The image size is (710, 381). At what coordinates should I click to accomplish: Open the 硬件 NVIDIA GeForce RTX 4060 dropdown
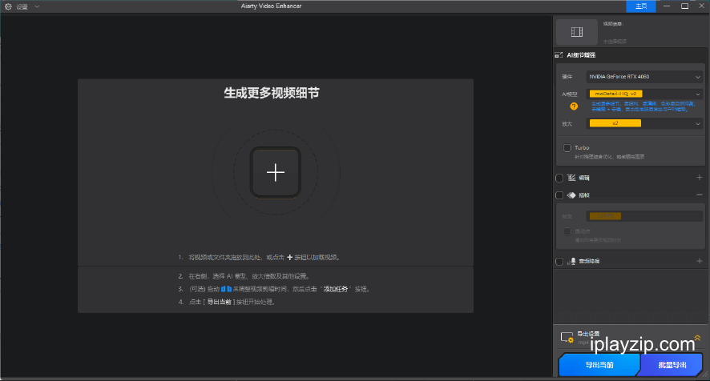pyautogui.click(x=644, y=77)
